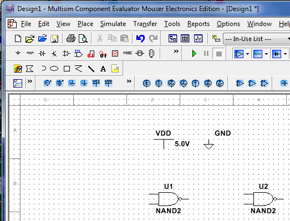The height and width of the screenshot is (221, 290).
Task: Select the U1 NAND2 gate
Action: click(169, 199)
